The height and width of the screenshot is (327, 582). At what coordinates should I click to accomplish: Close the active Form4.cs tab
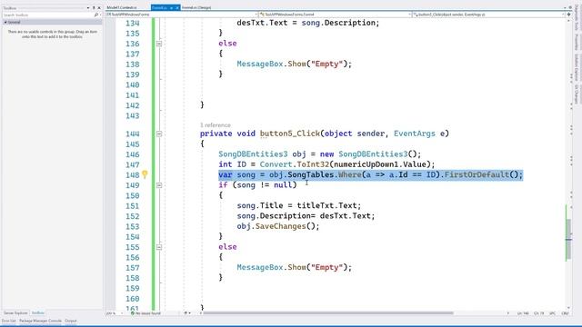177,7
